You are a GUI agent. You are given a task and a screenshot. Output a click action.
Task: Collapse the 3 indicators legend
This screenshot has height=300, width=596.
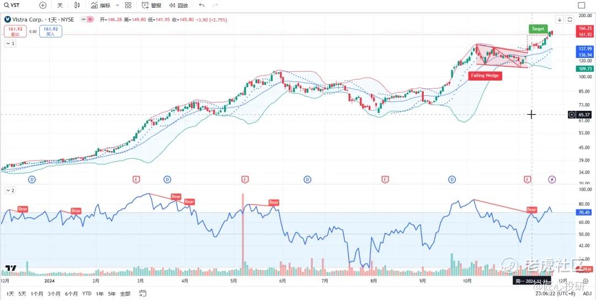click(x=10, y=44)
